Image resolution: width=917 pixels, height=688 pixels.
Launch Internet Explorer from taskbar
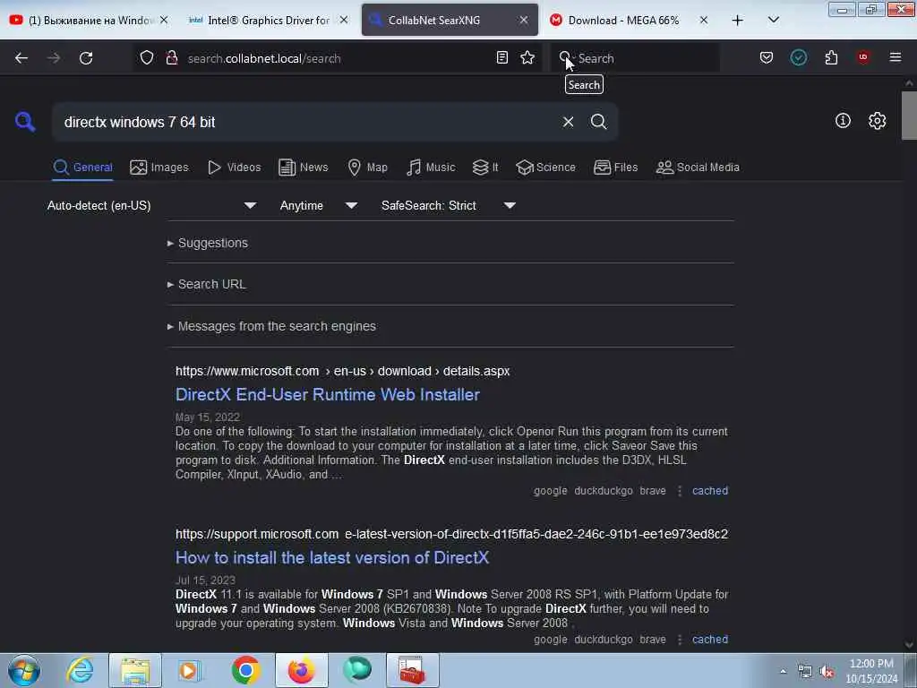tap(80, 670)
